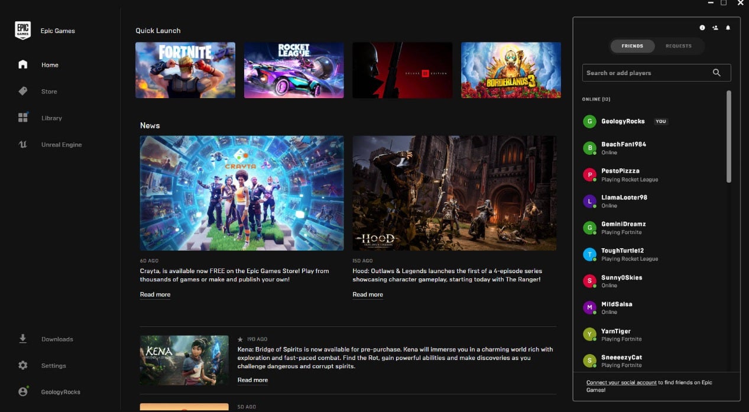The height and width of the screenshot is (412, 749).
Task: Go to the Library section
Action: [51, 118]
